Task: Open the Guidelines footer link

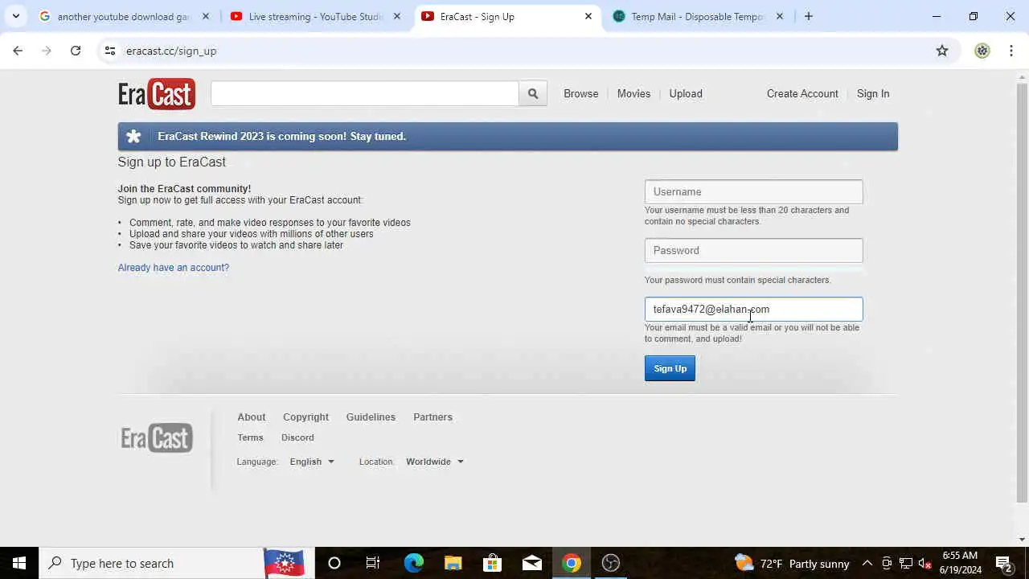Action: click(x=371, y=417)
